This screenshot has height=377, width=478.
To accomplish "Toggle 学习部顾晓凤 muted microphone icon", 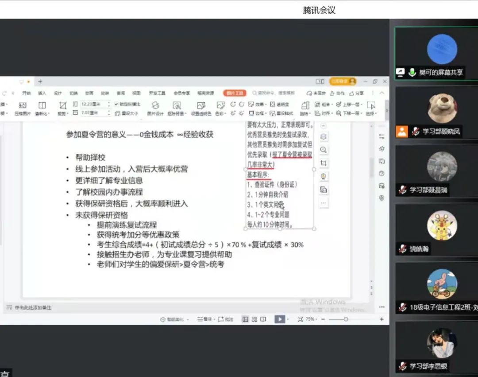I will (x=415, y=131).
